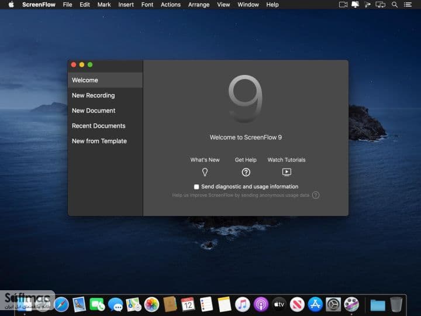Open Contacts book icon in dock

[170, 305]
